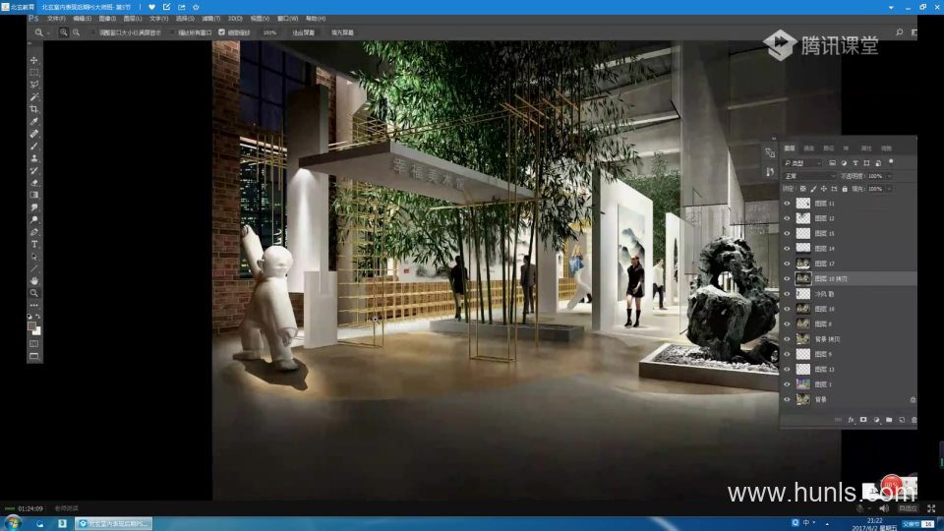Switch to 通道 channels tab
Screen dimensions: 944x531
(808, 148)
